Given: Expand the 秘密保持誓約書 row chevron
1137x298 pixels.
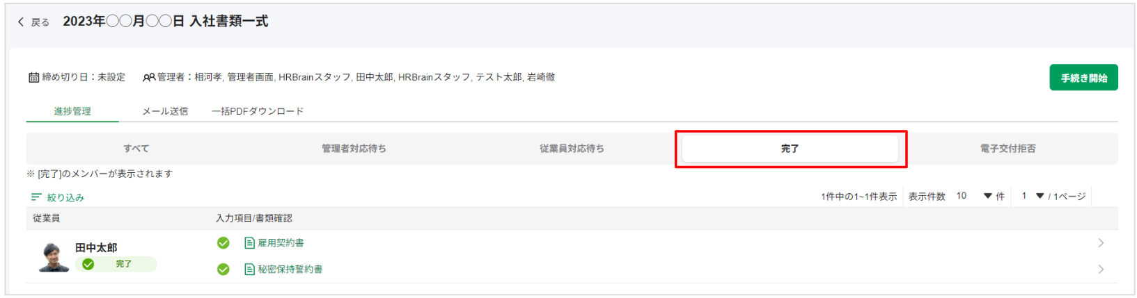Looking at the screenshot, I should (1101, 270).
